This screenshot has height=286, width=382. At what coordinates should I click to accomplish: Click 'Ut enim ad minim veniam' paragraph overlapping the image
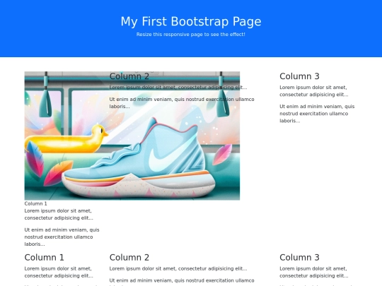tap(182, 103)
